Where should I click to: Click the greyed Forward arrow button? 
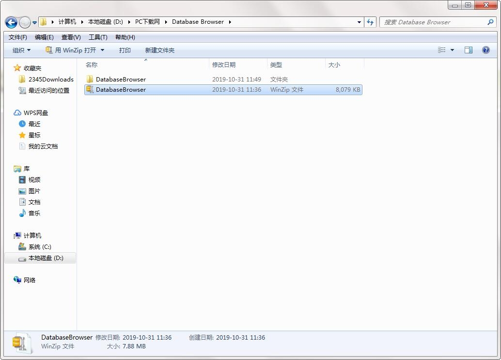tap(25, 22)
